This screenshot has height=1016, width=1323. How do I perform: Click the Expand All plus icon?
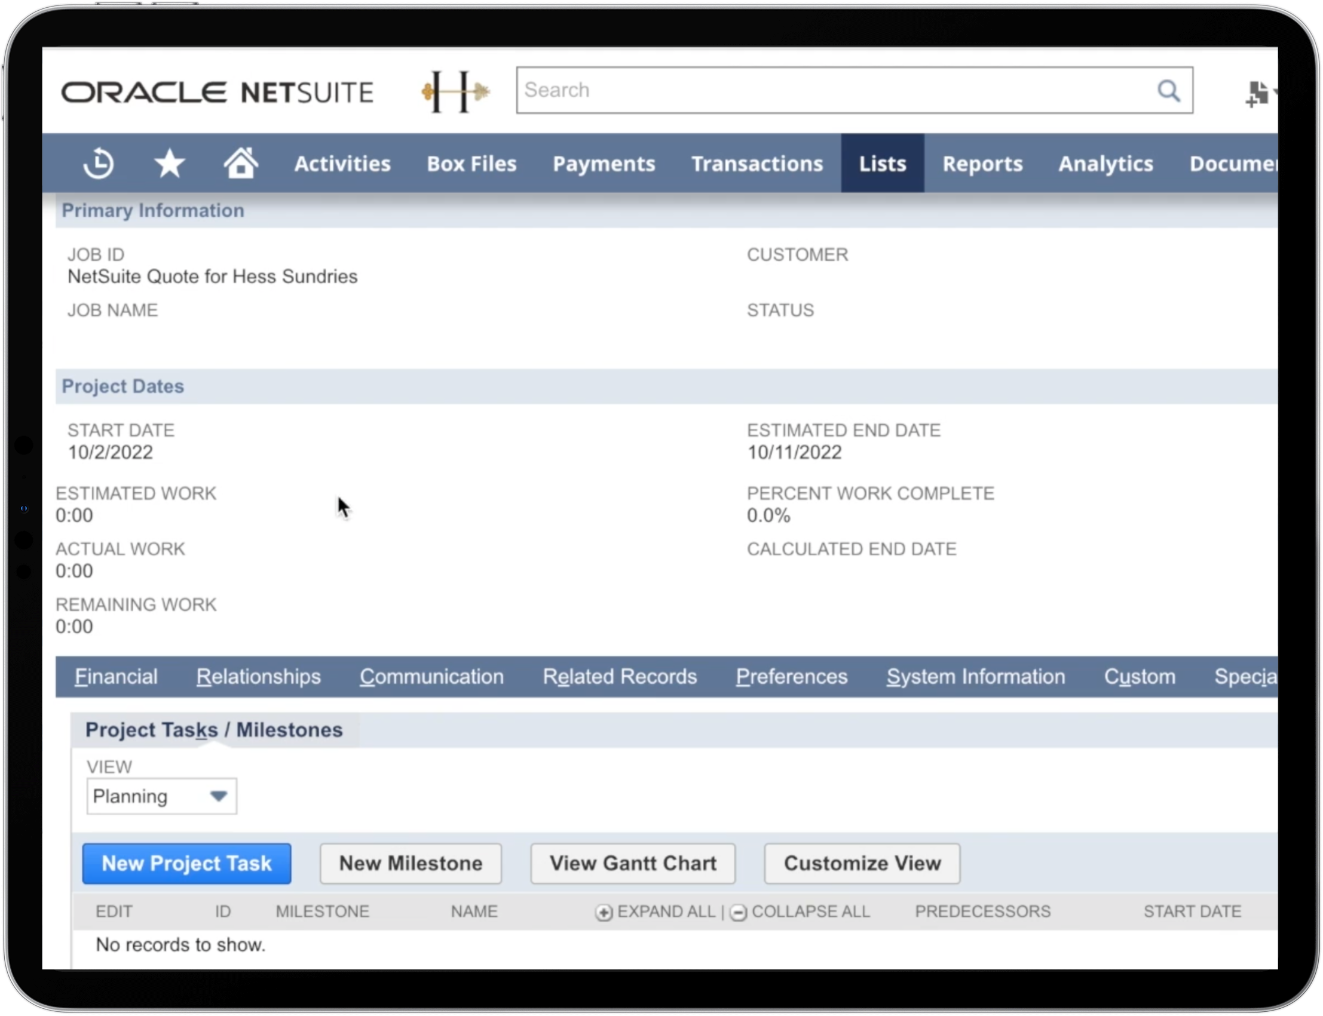coord(603,911)
